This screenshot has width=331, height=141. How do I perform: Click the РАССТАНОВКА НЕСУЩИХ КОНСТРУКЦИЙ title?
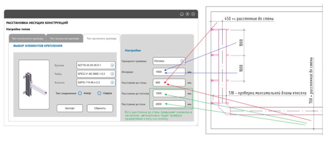(x=37, y=23)
